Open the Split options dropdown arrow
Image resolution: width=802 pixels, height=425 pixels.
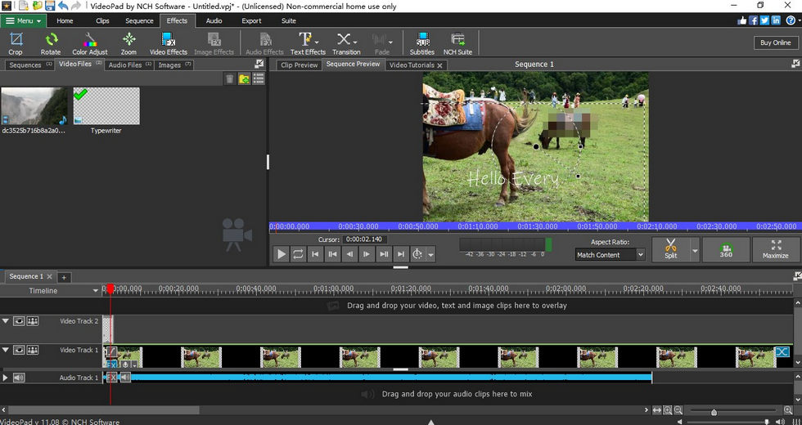tap(695, 250)
